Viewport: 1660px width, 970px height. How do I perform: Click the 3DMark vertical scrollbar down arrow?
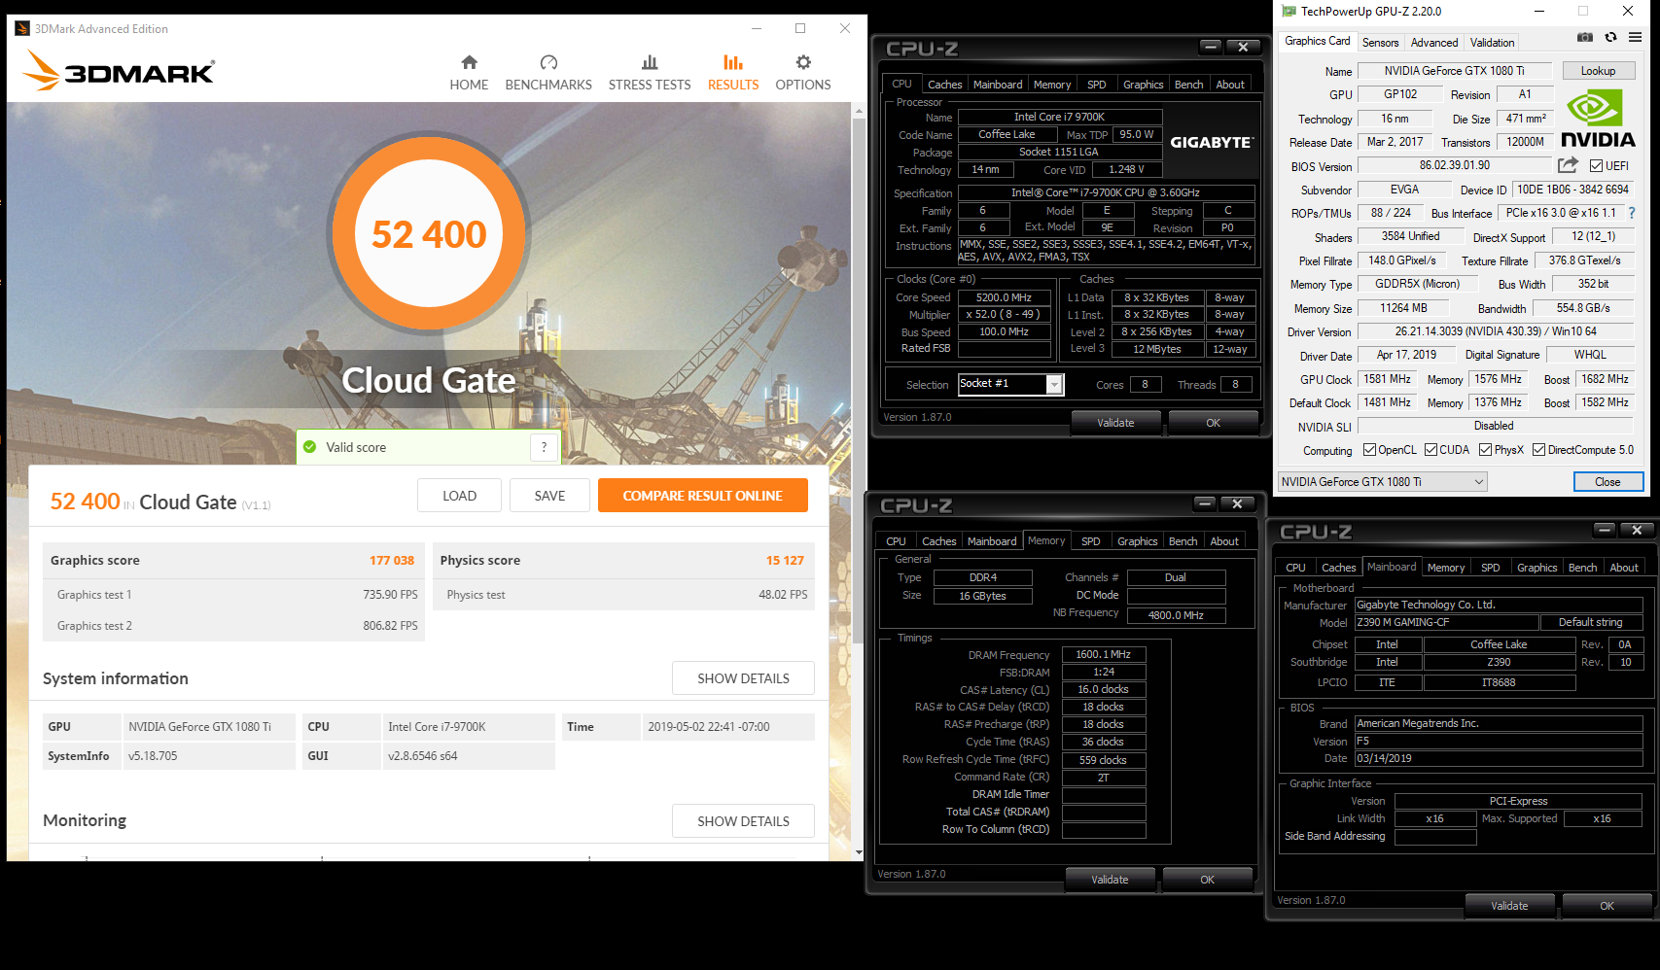(858, 852)
